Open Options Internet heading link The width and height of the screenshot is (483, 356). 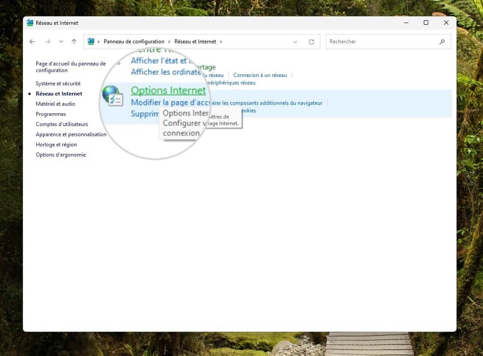coord(168,90)
